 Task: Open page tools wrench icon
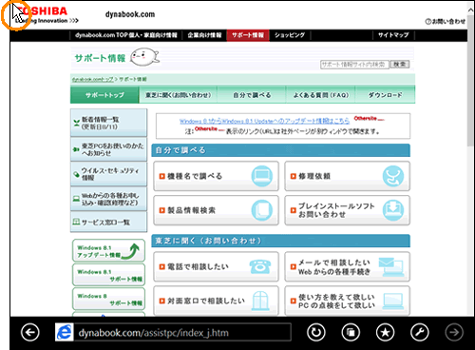(420, 332)
